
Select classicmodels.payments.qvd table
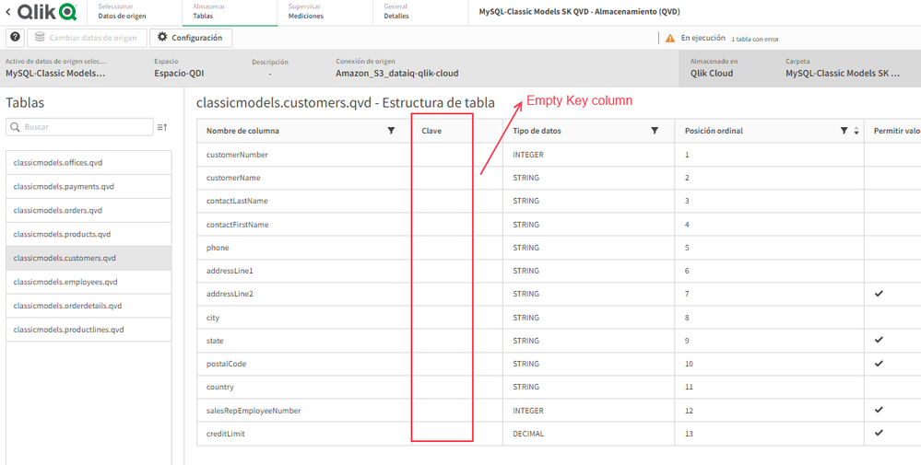coord(89,187)
